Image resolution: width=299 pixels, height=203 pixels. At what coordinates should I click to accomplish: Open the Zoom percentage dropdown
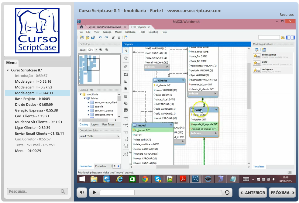[x=96, y=50]
